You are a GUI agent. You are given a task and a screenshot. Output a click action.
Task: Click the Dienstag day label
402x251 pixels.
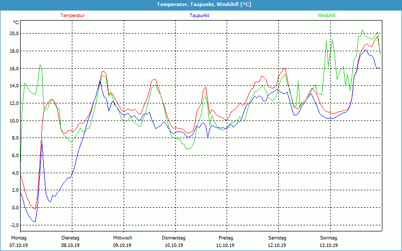[x=70, y=238]
